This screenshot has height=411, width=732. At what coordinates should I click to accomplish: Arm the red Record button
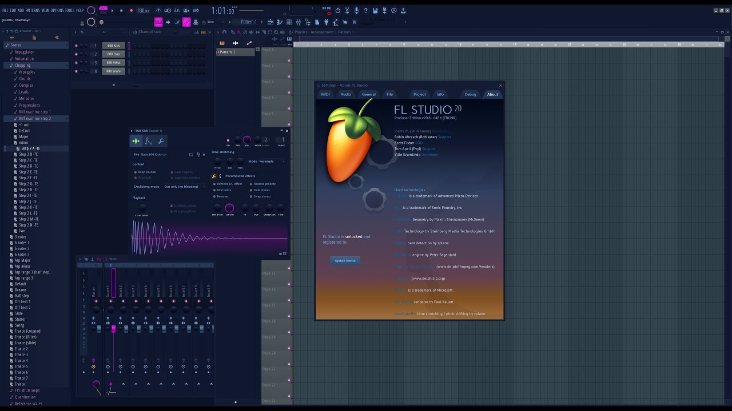(x=131, y=10)
